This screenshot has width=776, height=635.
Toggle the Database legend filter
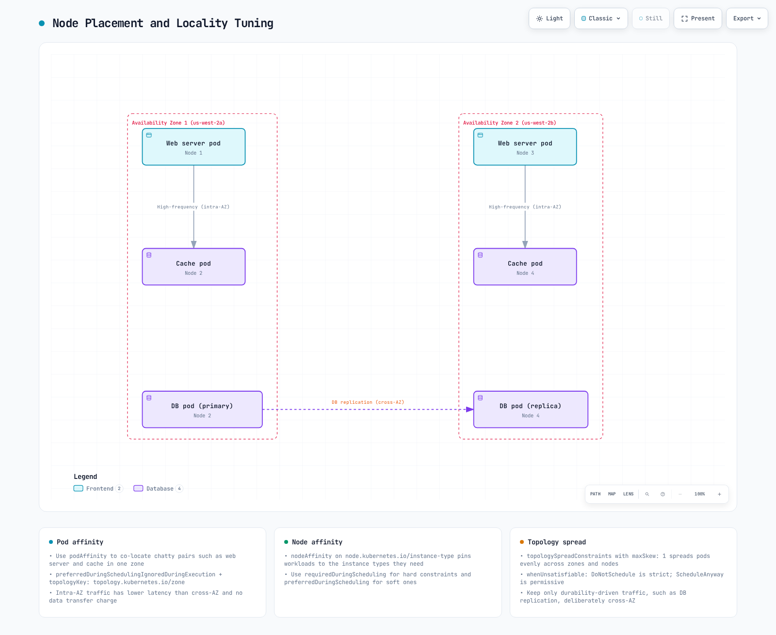(x=158, y=489)
